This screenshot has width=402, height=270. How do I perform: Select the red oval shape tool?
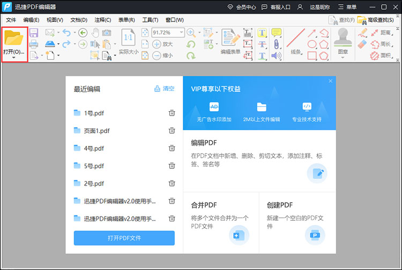(x=312, y=44)
